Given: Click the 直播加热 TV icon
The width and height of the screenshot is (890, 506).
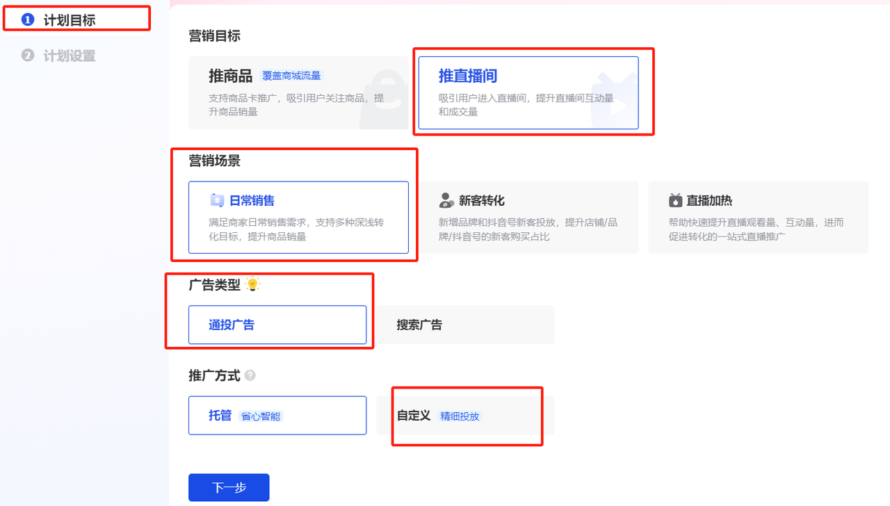Looking at the screenshot, I should 676,201.
